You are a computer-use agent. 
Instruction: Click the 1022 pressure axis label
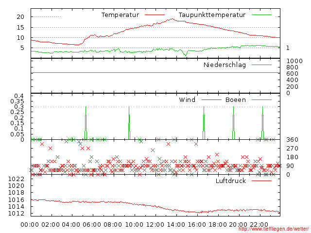point(16,179)
